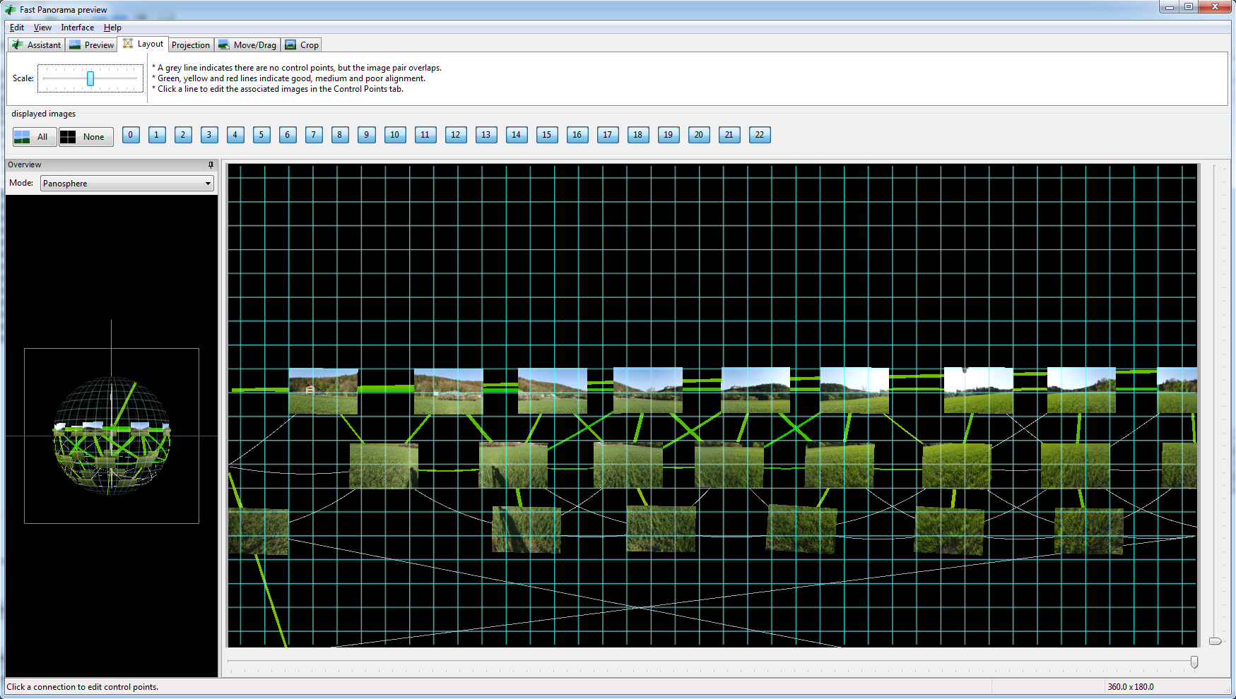Toggle display of image 22

click(759, 135)
